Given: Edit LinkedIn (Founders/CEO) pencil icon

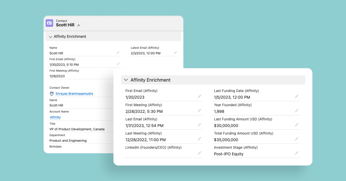Looking at the screenshot, I should (199, 153).
